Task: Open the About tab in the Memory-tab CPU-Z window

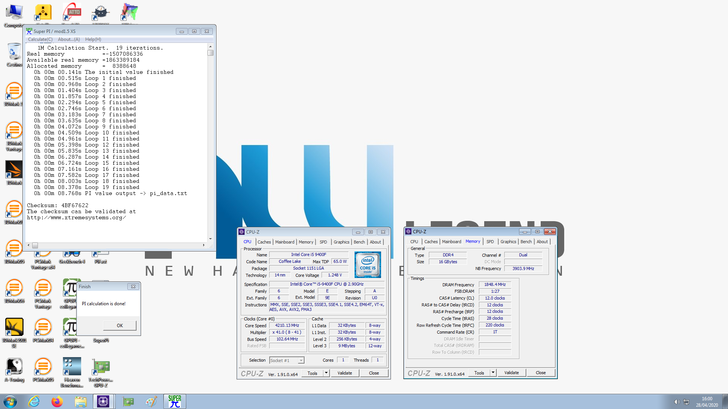Action: click(x=542, y=242)
